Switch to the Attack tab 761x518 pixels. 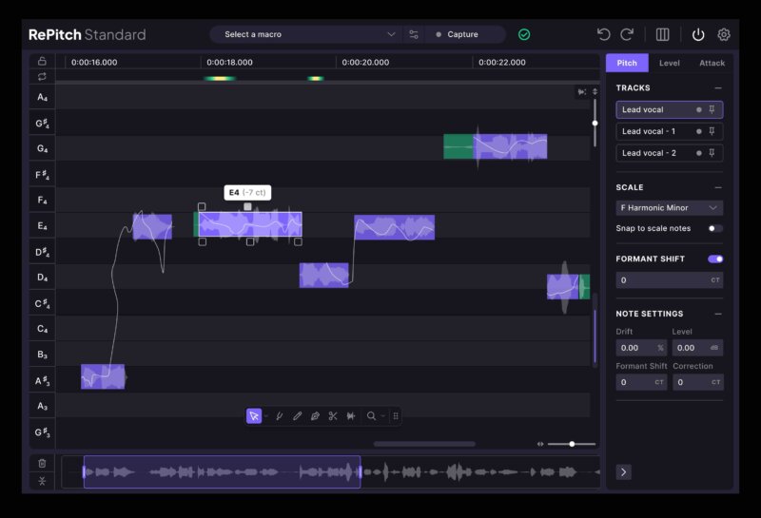click(x=712, y=63)
